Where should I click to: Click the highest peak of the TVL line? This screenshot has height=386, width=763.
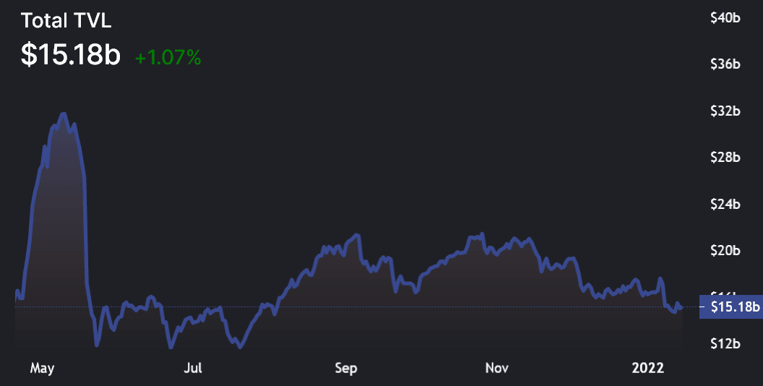tap(64, 113)
